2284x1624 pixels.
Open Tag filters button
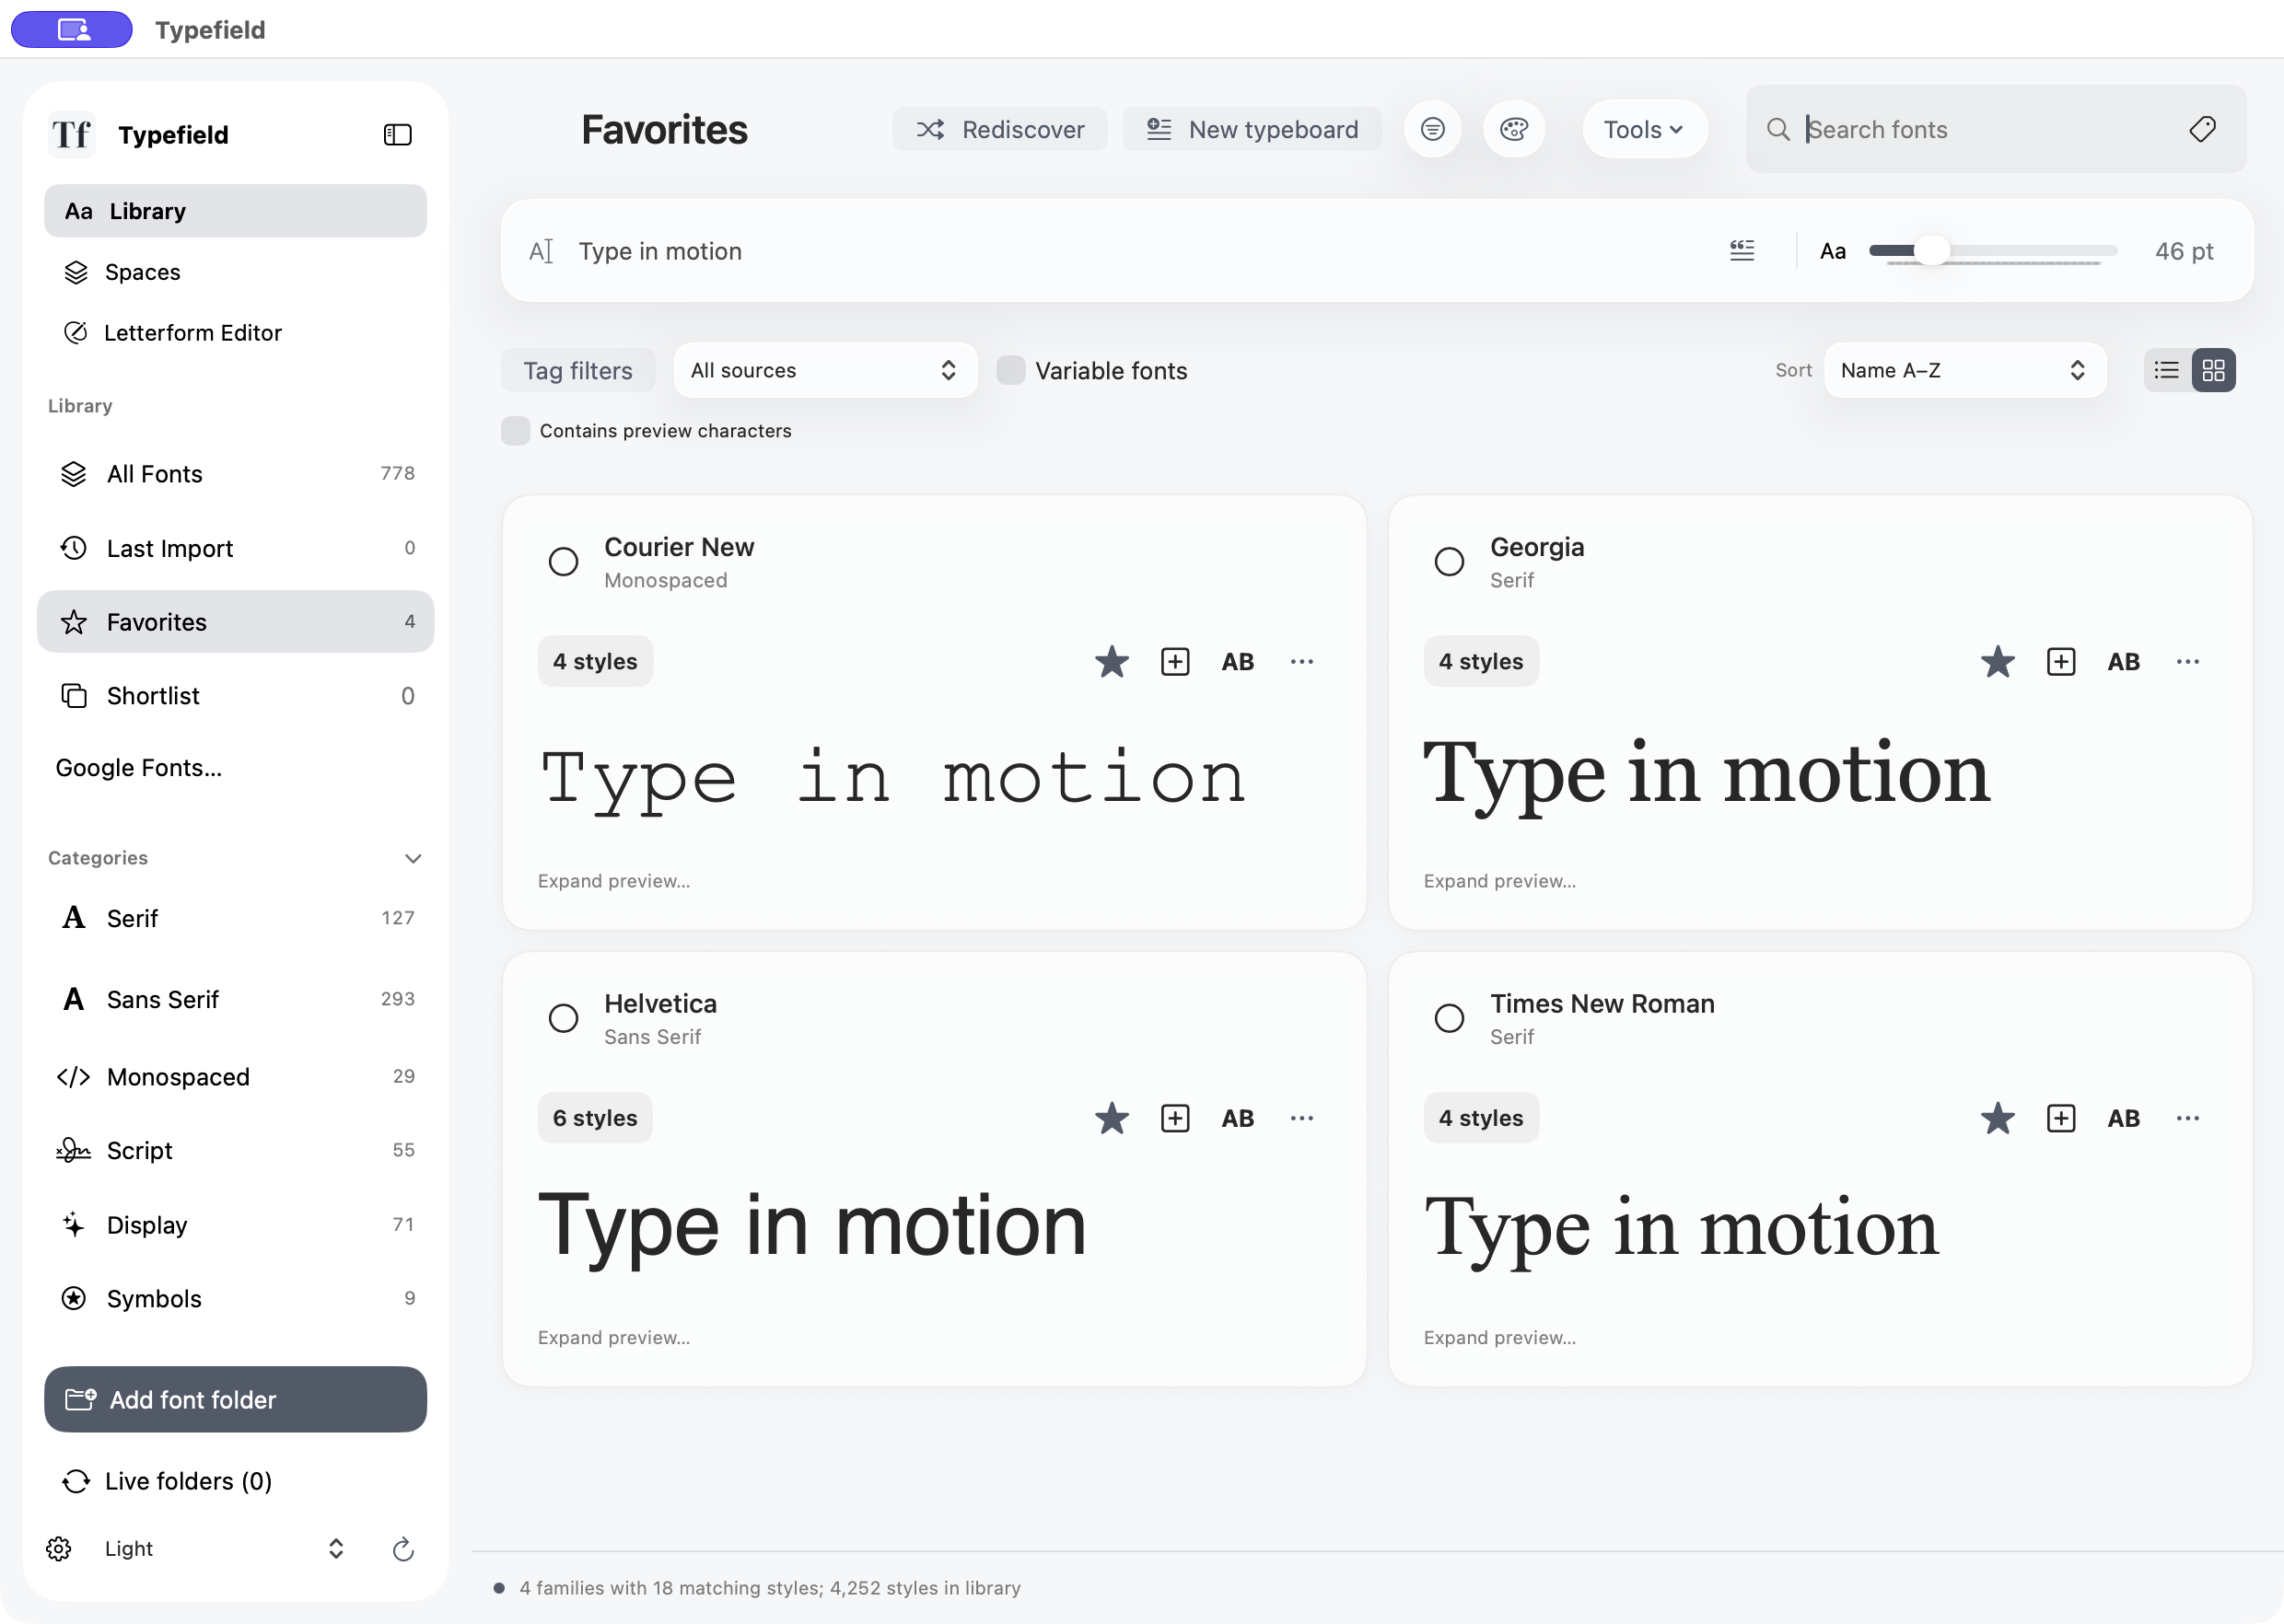coord(577,370)
